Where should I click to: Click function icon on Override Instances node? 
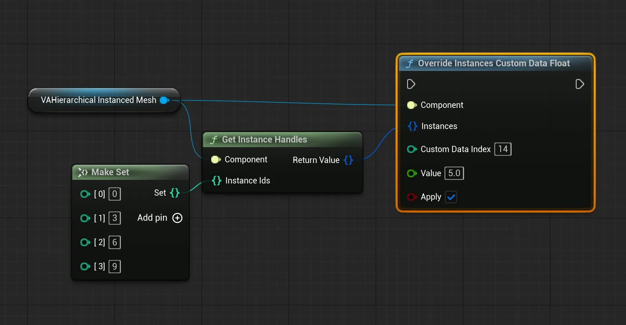(410, 63)
